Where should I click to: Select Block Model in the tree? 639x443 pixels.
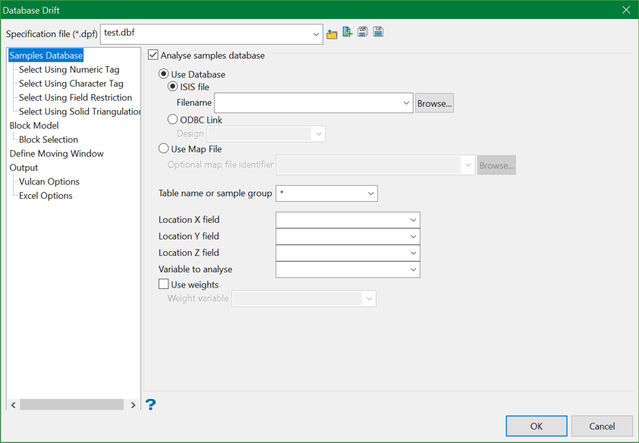coord(34,126)
